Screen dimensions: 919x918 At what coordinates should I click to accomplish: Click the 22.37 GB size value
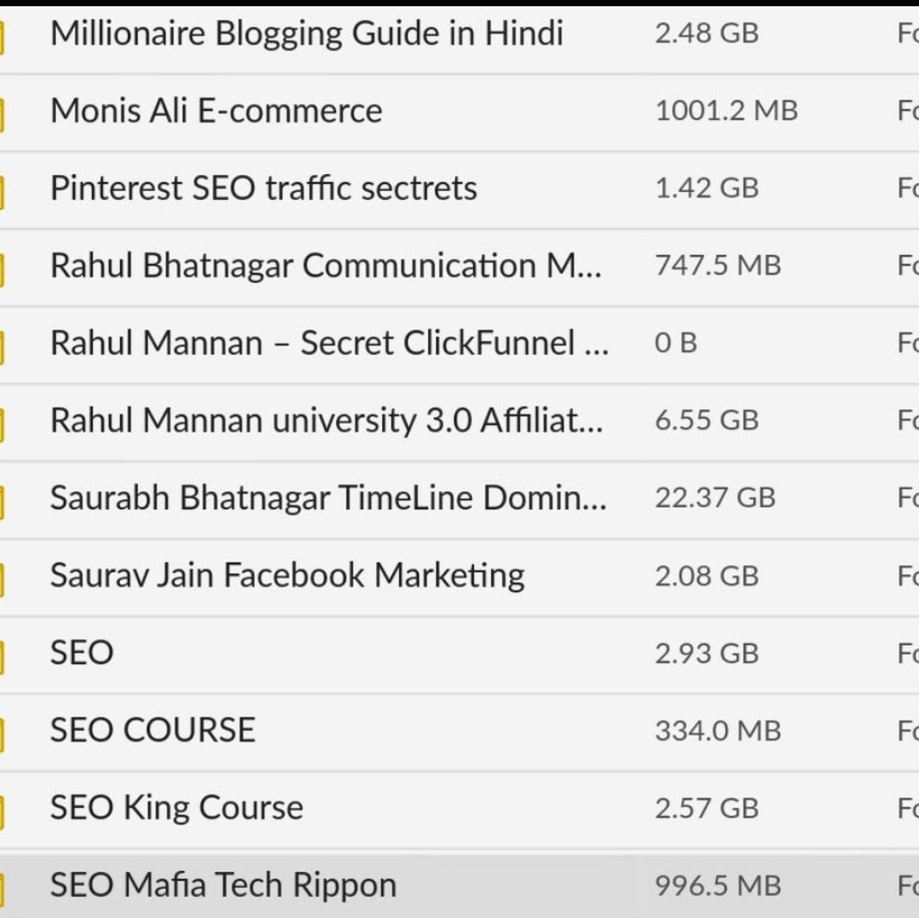pyautogui.click(x=715, y=498)
